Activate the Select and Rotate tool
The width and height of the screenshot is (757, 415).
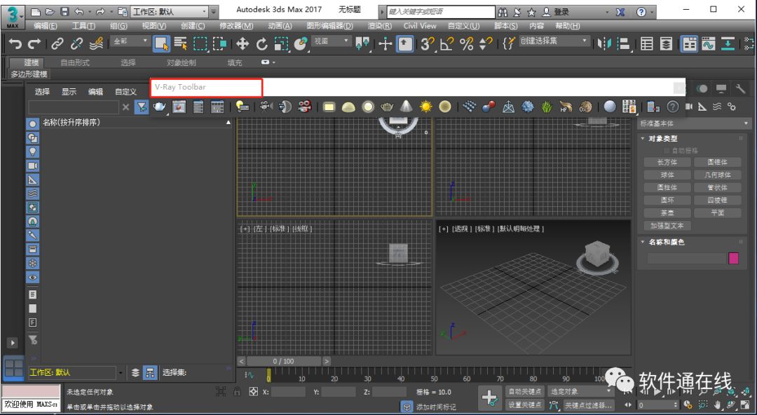(261, 44)
